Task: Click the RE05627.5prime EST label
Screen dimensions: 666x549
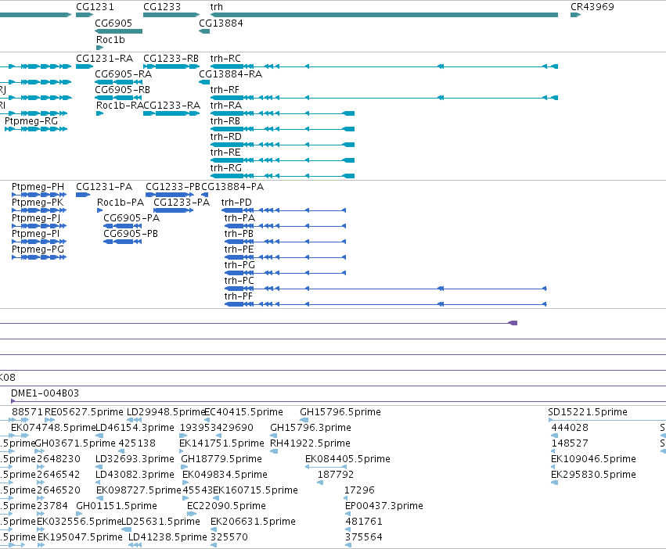Action: pyautogui.click(x=84, y=412)
